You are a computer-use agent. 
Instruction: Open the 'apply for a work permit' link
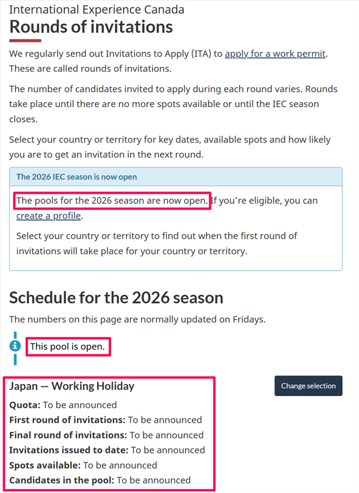(275, 54)
